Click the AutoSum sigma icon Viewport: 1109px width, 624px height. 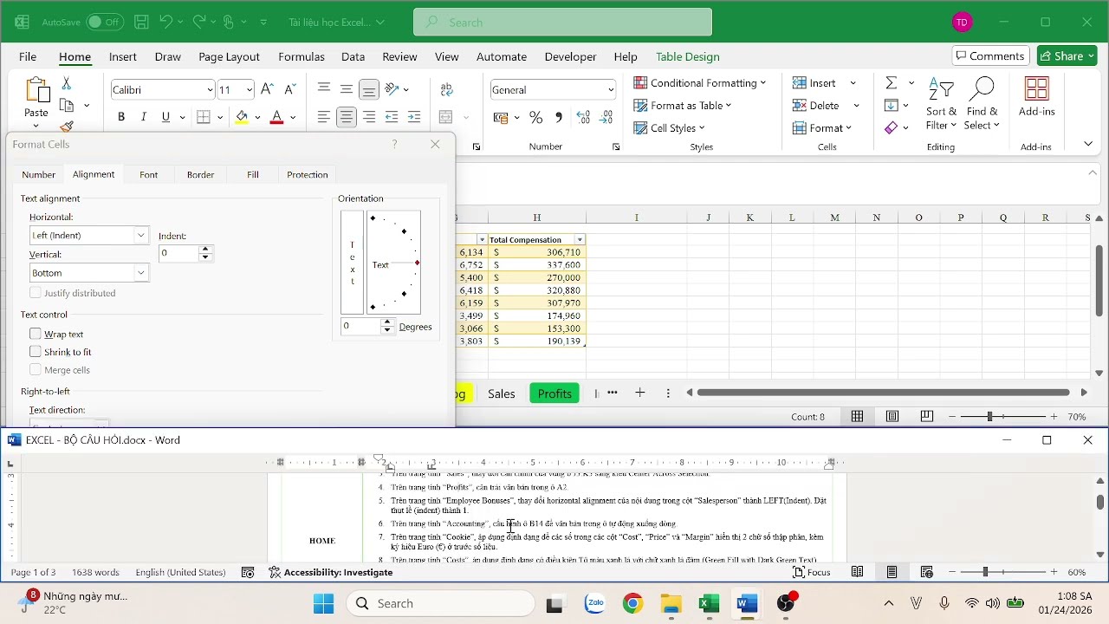[x=891, y=83]
